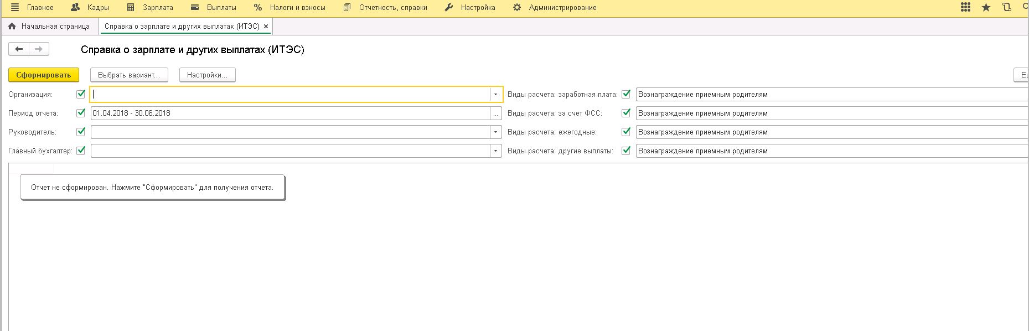Open the Настройка section
Image resolution: width=1029 pixels, height=331 pixels.
[x=478, y=8]
